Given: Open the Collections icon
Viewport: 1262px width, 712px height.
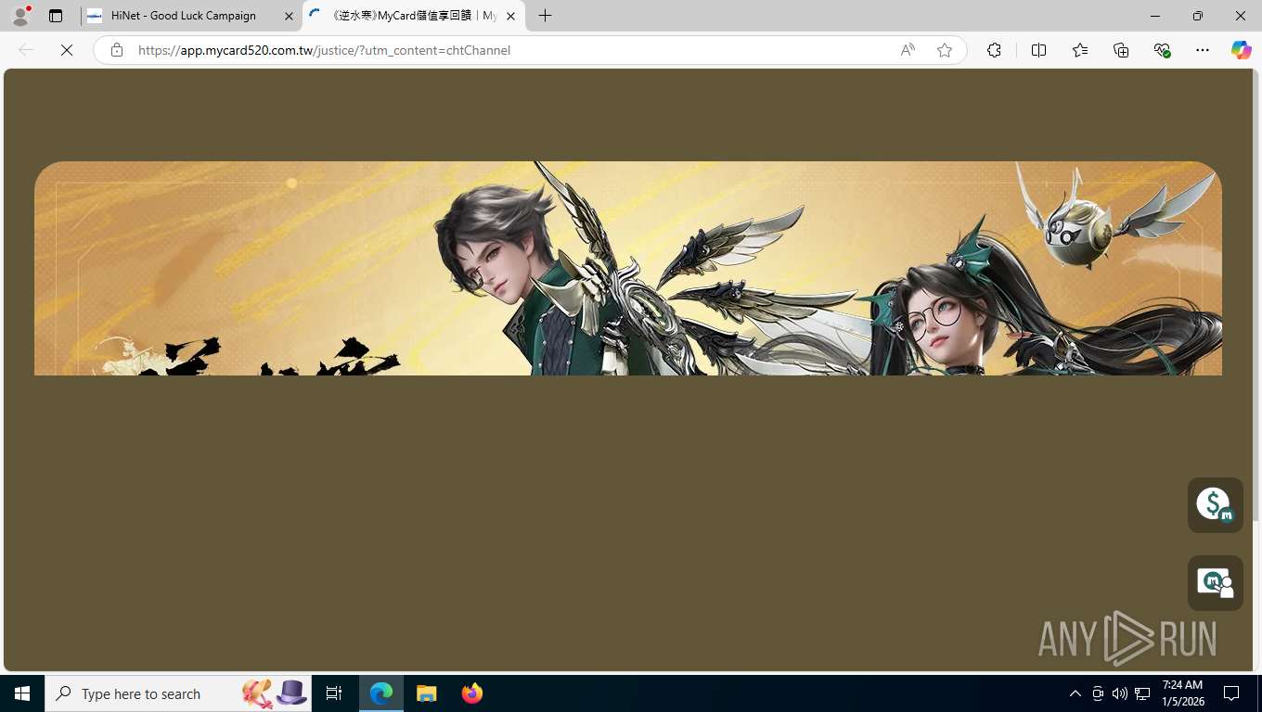Looking at the screenshot, I should (x=1121, y=50).
